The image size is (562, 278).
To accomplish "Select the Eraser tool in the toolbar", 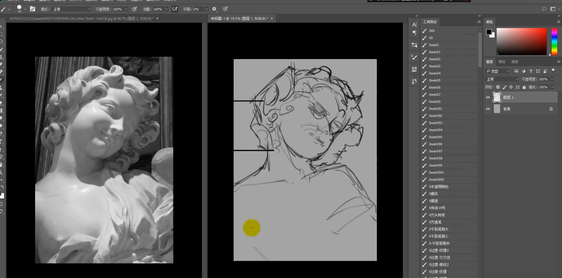I will [1, 103].
